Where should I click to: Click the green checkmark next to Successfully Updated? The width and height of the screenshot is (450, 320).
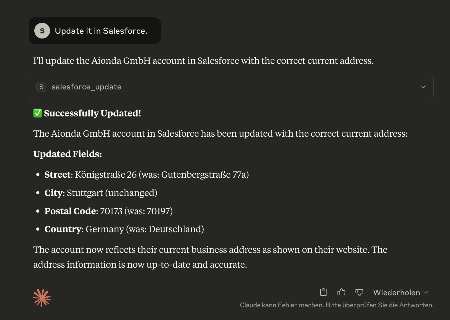coord(37,113)
